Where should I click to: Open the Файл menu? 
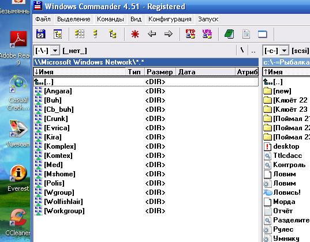pyautogui.click(x=43, y=19)
